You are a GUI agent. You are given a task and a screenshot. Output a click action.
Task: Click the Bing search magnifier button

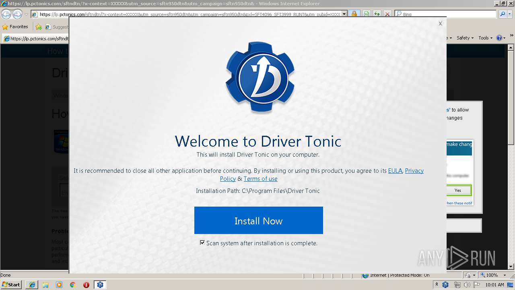pyautogui.click(x=503, y=14)
